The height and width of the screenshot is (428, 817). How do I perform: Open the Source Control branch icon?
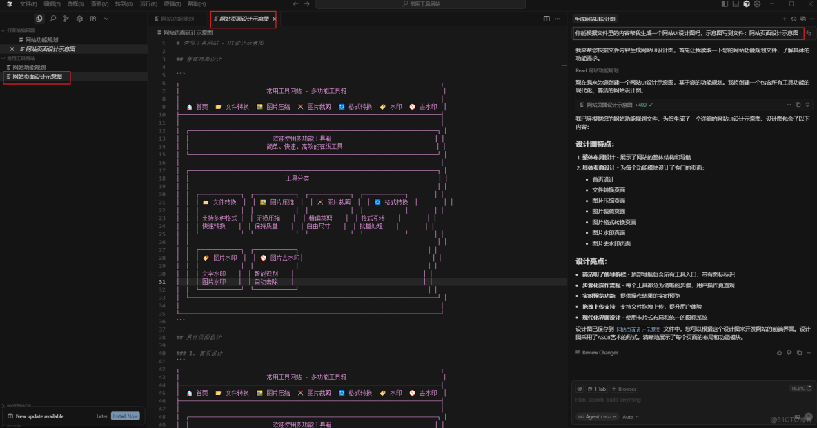tap(66, 19)
